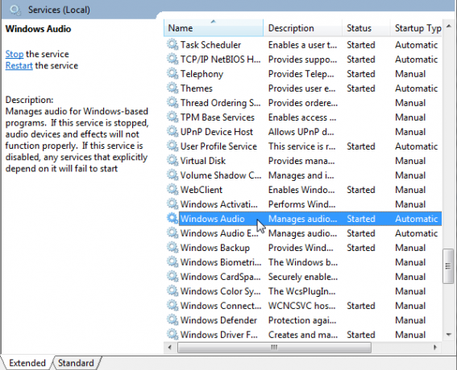Select the TCP/IP NetBIOS H... service
This screenshot has width=457, height=370.
(220, 60)
